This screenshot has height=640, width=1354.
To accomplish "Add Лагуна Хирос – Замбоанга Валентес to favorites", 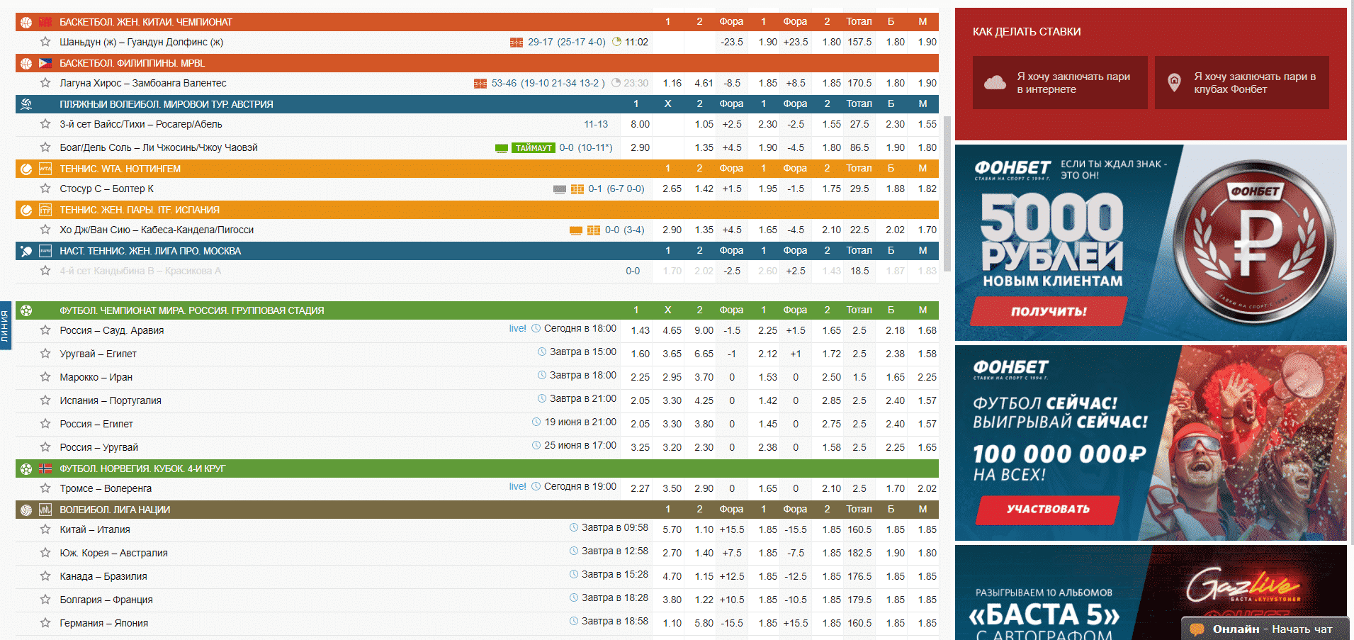I will (45, 83).
